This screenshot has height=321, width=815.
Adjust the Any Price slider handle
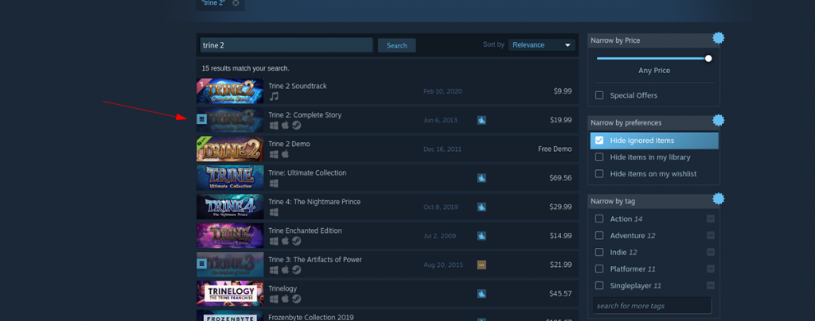(708, 59)
